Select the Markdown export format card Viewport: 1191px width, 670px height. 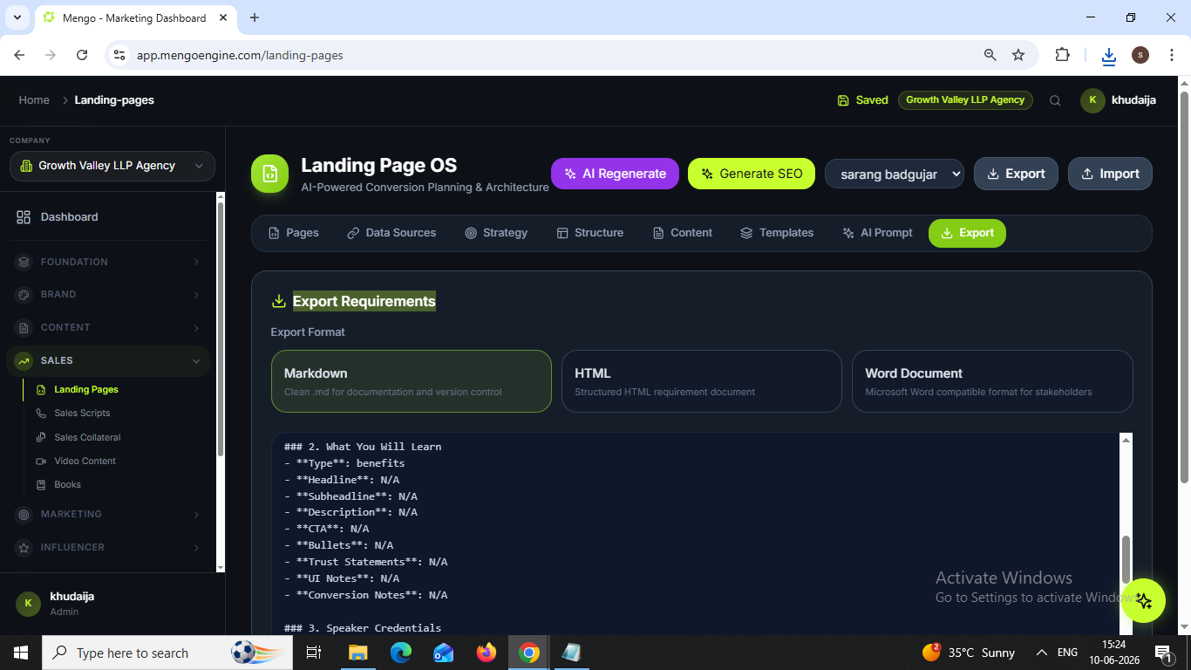412,381
